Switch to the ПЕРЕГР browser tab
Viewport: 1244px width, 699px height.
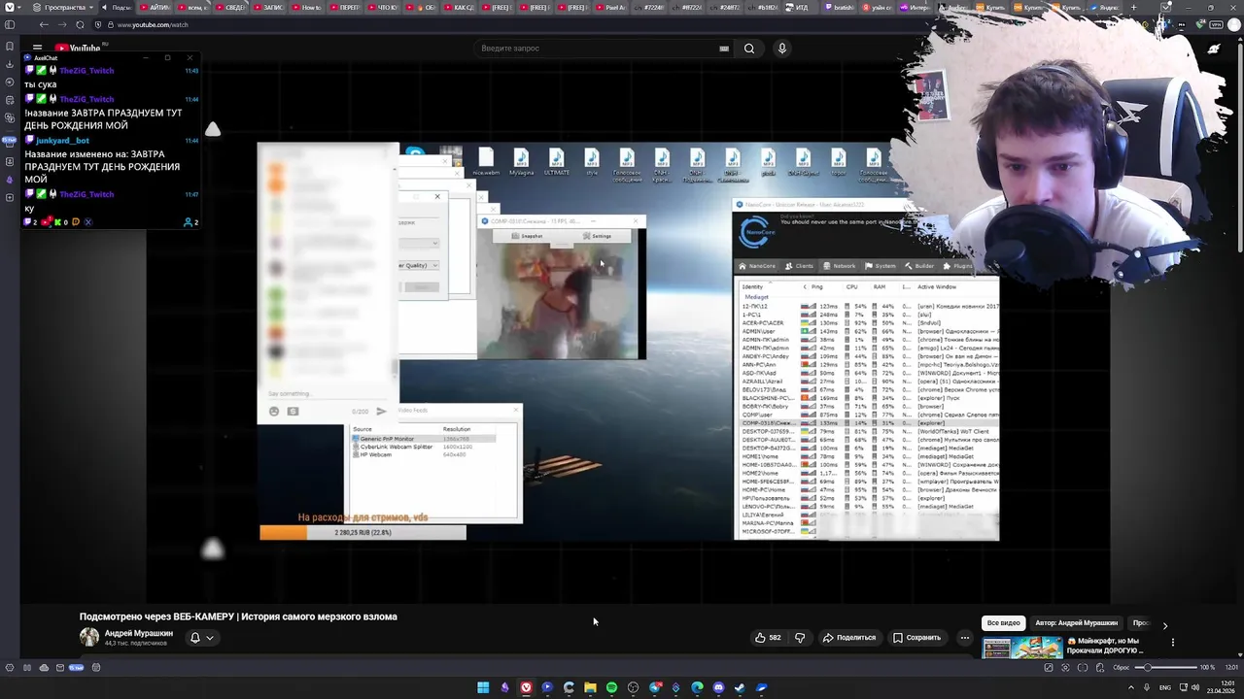tap(345, 7)
